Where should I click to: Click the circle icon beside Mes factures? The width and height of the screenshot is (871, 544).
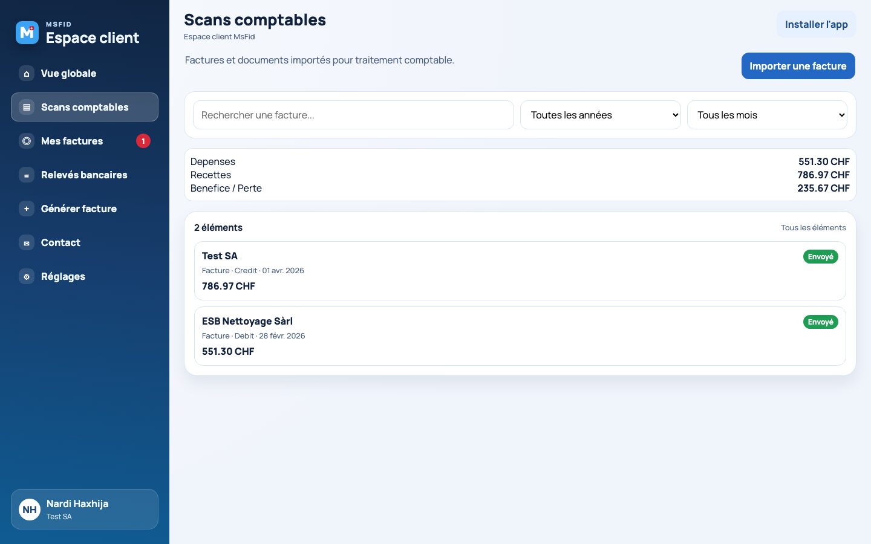pyautogui.click(x=27, y=141)
